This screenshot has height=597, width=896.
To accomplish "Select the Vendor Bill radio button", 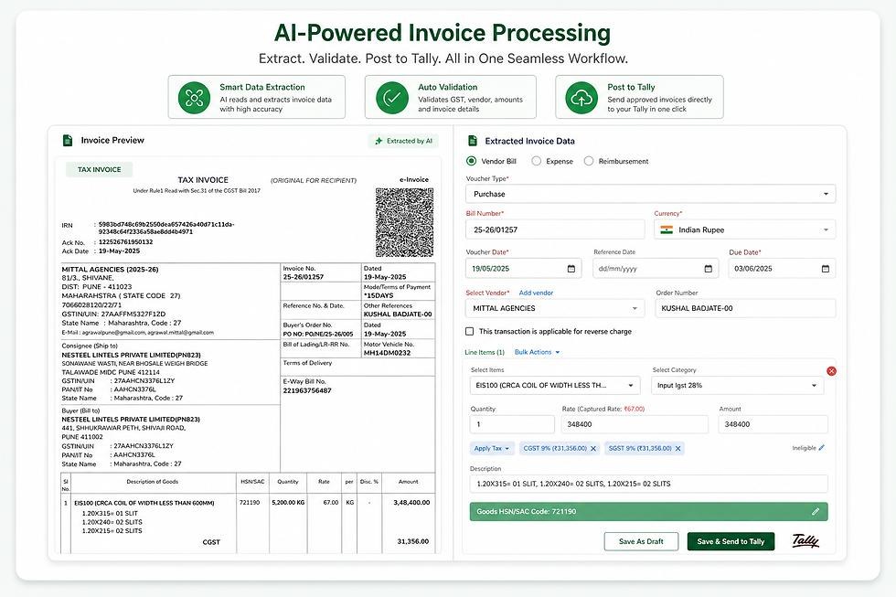I will tap(471, 161).
